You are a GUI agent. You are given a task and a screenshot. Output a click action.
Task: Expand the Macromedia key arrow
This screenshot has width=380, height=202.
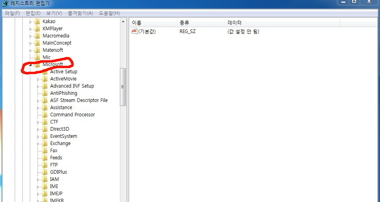pyautogui.click(x=30, y=36)
